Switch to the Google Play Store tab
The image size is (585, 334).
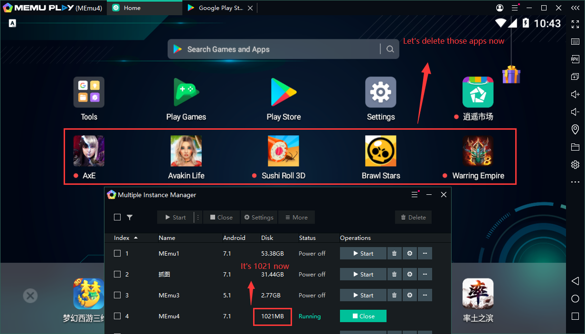click(220, 8)
